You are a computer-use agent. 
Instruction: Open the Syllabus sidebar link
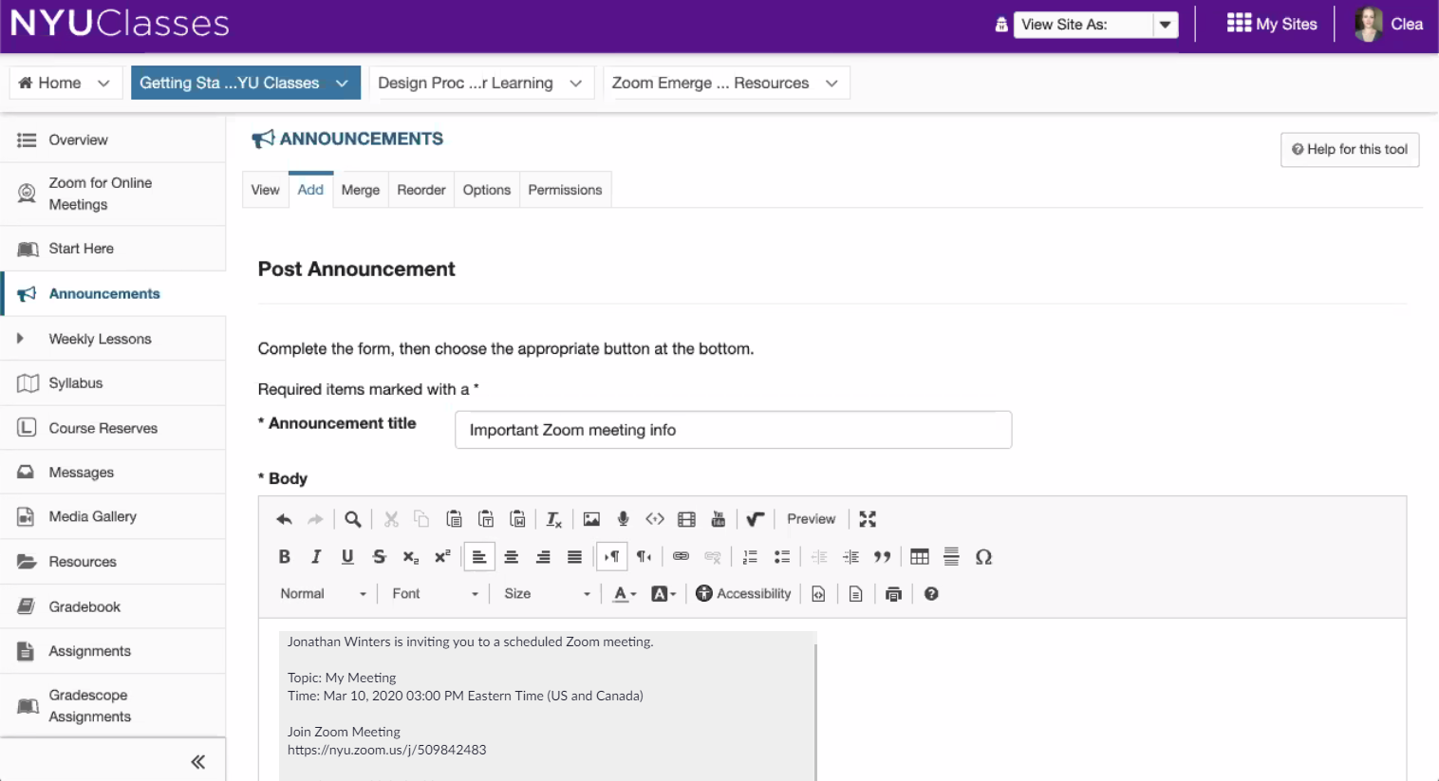[113, 383]
